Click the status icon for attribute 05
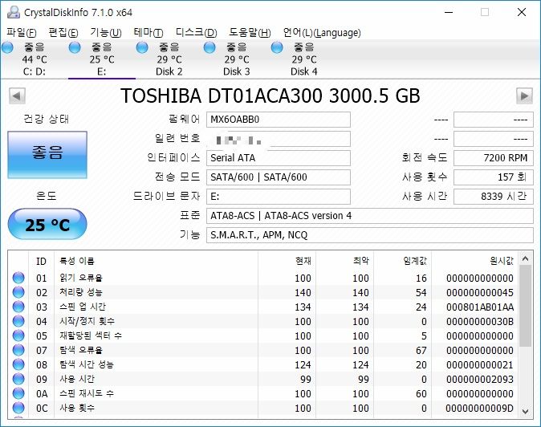 point(18,335)
